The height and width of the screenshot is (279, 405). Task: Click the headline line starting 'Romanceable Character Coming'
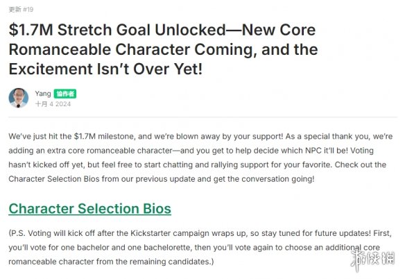(x=163, y=49)
